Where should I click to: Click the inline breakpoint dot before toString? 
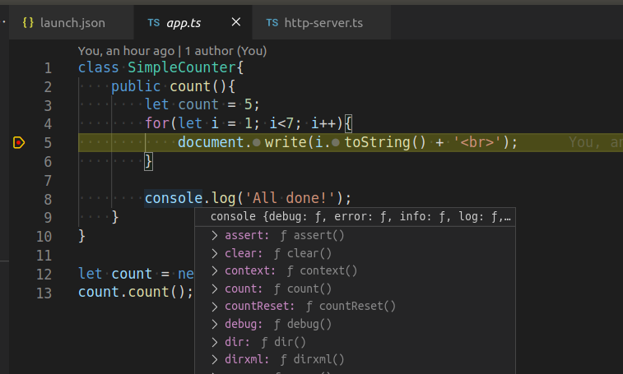point(336,142)
